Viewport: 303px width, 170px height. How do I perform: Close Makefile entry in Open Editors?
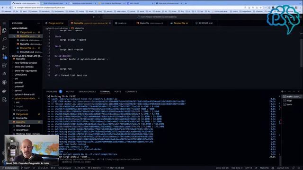pyautogui.click(x=15, y=36)
